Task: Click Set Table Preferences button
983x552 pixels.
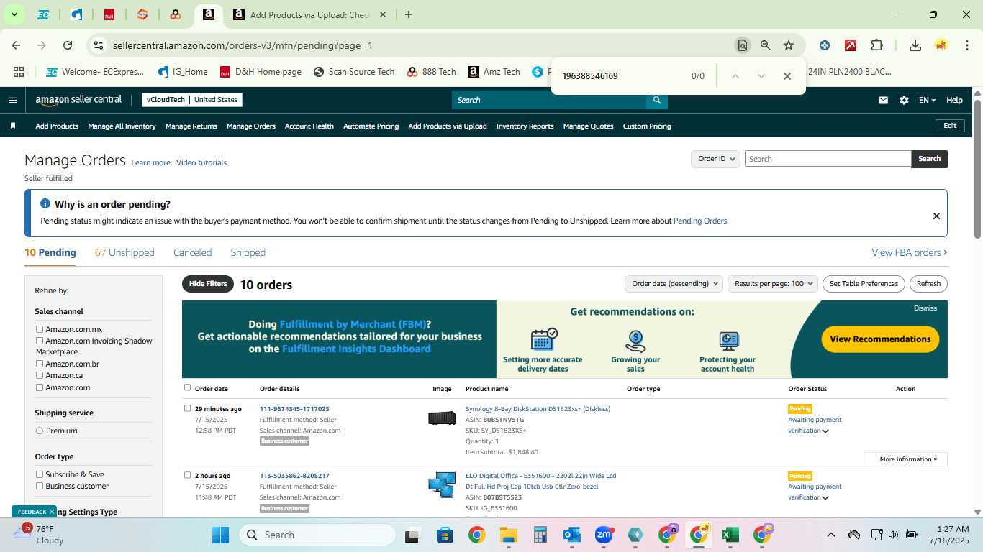Action: (x=864, y=284)
